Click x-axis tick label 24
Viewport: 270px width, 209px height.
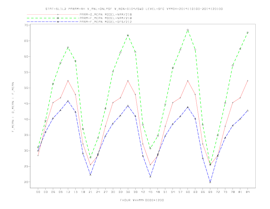[x=98, y=192]
